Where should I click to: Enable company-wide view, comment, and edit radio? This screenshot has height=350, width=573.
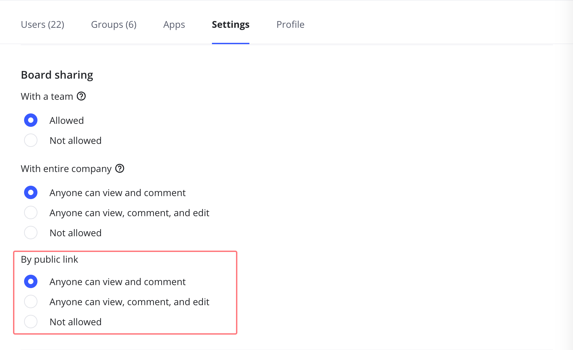31,213
